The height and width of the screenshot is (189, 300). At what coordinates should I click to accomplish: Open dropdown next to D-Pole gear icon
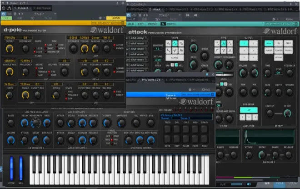pyautogui.click(x=104, y=18)
